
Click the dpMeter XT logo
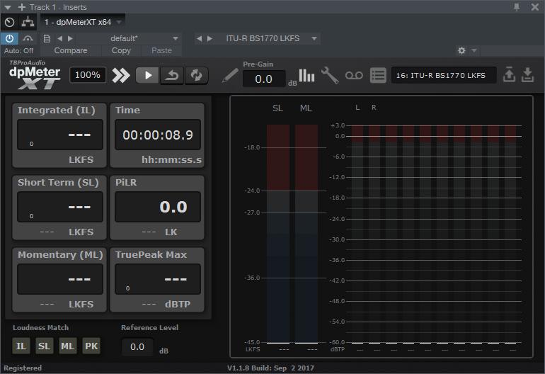pyautogui.click(x=35, y=76)
